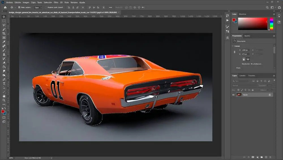Open the layer blend mode dropdown
Image resolution: width=283 pixels, height=160 pixels.
point(244,86)
